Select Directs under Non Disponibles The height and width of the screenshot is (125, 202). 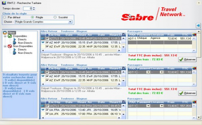(22, 49)
